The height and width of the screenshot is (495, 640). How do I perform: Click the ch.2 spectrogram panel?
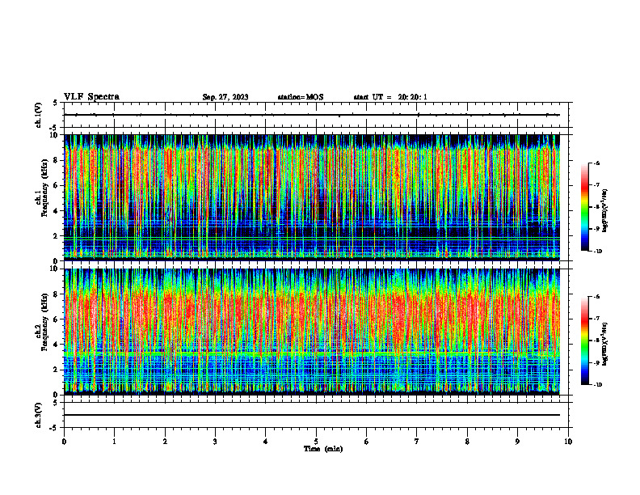(312, 332)
